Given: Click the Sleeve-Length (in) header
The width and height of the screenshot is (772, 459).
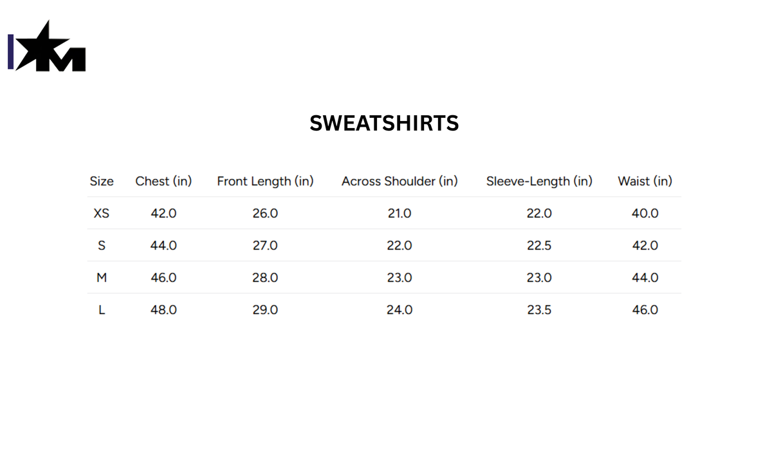Looking at the screenshot, I should 539,182.
